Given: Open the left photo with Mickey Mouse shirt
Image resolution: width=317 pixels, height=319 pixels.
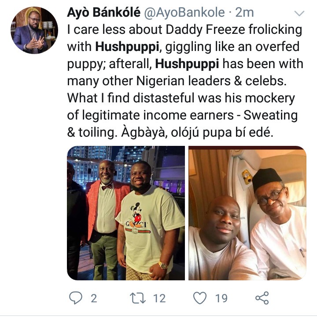Looking at the screenshot, I should pos(125,213).
